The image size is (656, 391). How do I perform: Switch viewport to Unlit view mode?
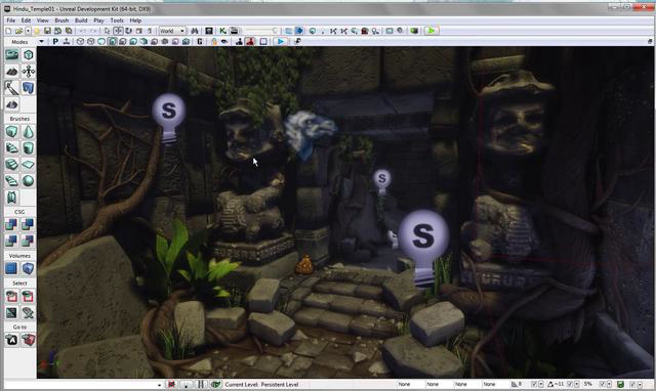pos(101,41)
